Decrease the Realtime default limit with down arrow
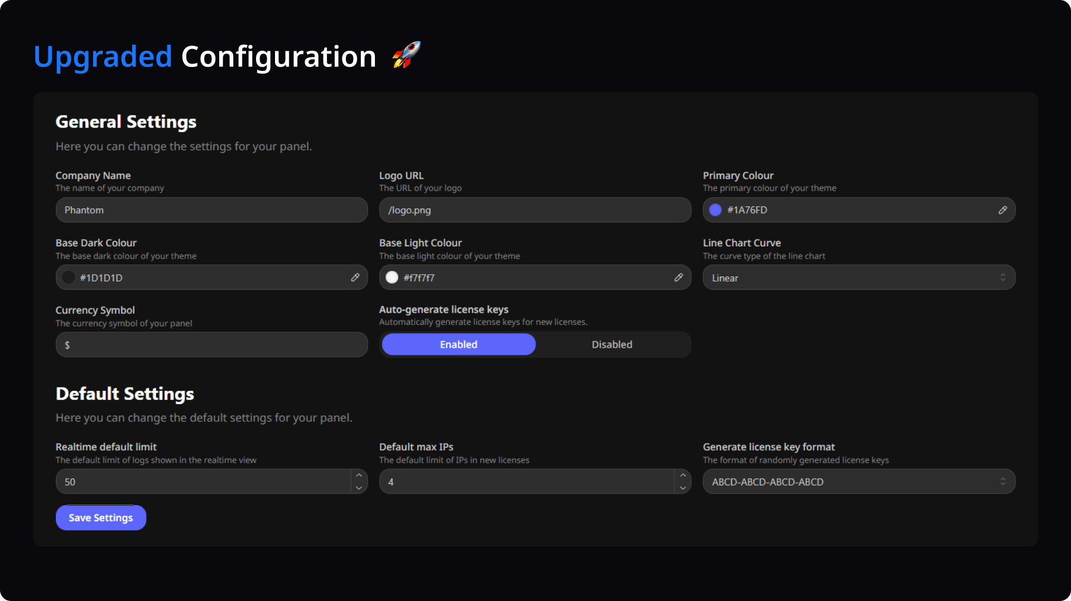 (x=359, y=488)
